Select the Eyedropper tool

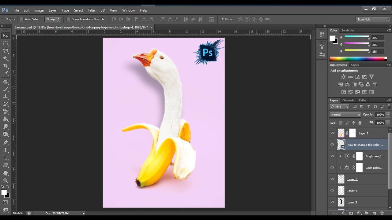click(x=6, y=74)
